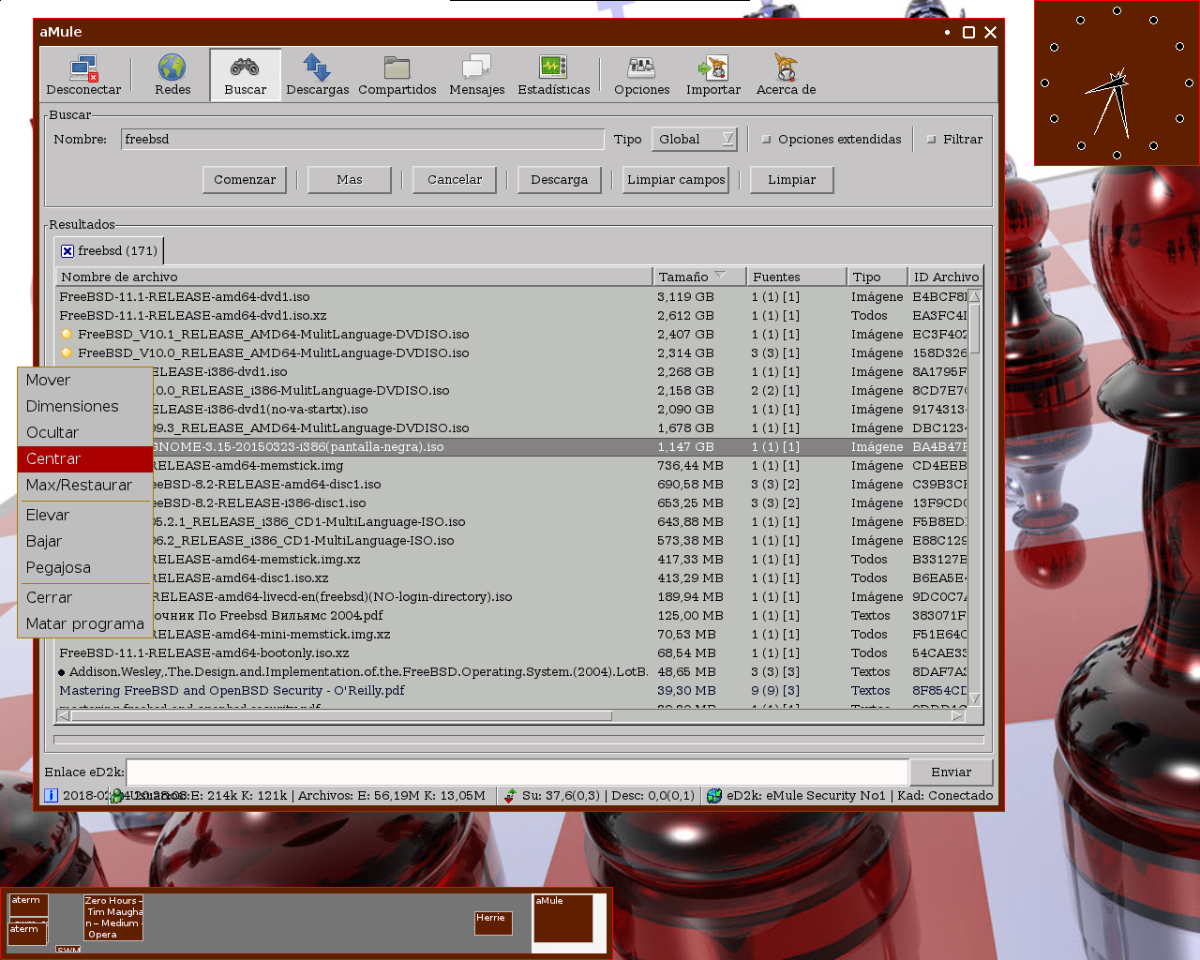Image resolution: width=1200 pixels, height=960 pixels.
Task: Choose Bajar from the window menu
Action: click(85, 542)
